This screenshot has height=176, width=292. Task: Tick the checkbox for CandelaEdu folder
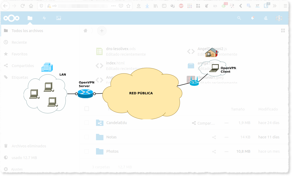[87, 123]
